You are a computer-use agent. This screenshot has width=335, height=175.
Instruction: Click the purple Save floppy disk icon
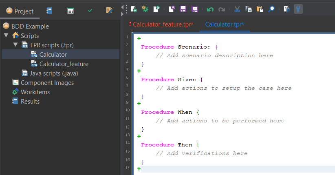click(183, 9)
